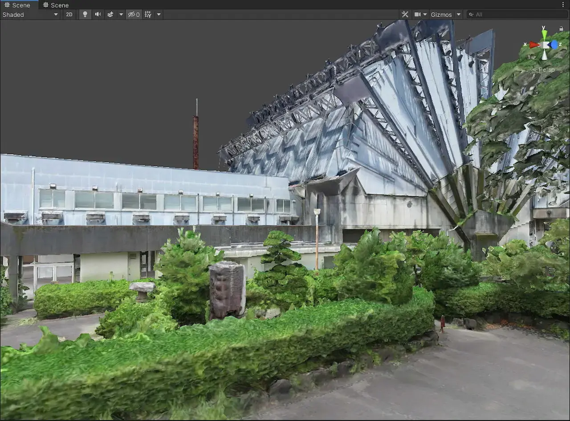This screenshot has height=421, width=570.
Task: Open component editor tools wrench icon
Action: coord(405,14)
